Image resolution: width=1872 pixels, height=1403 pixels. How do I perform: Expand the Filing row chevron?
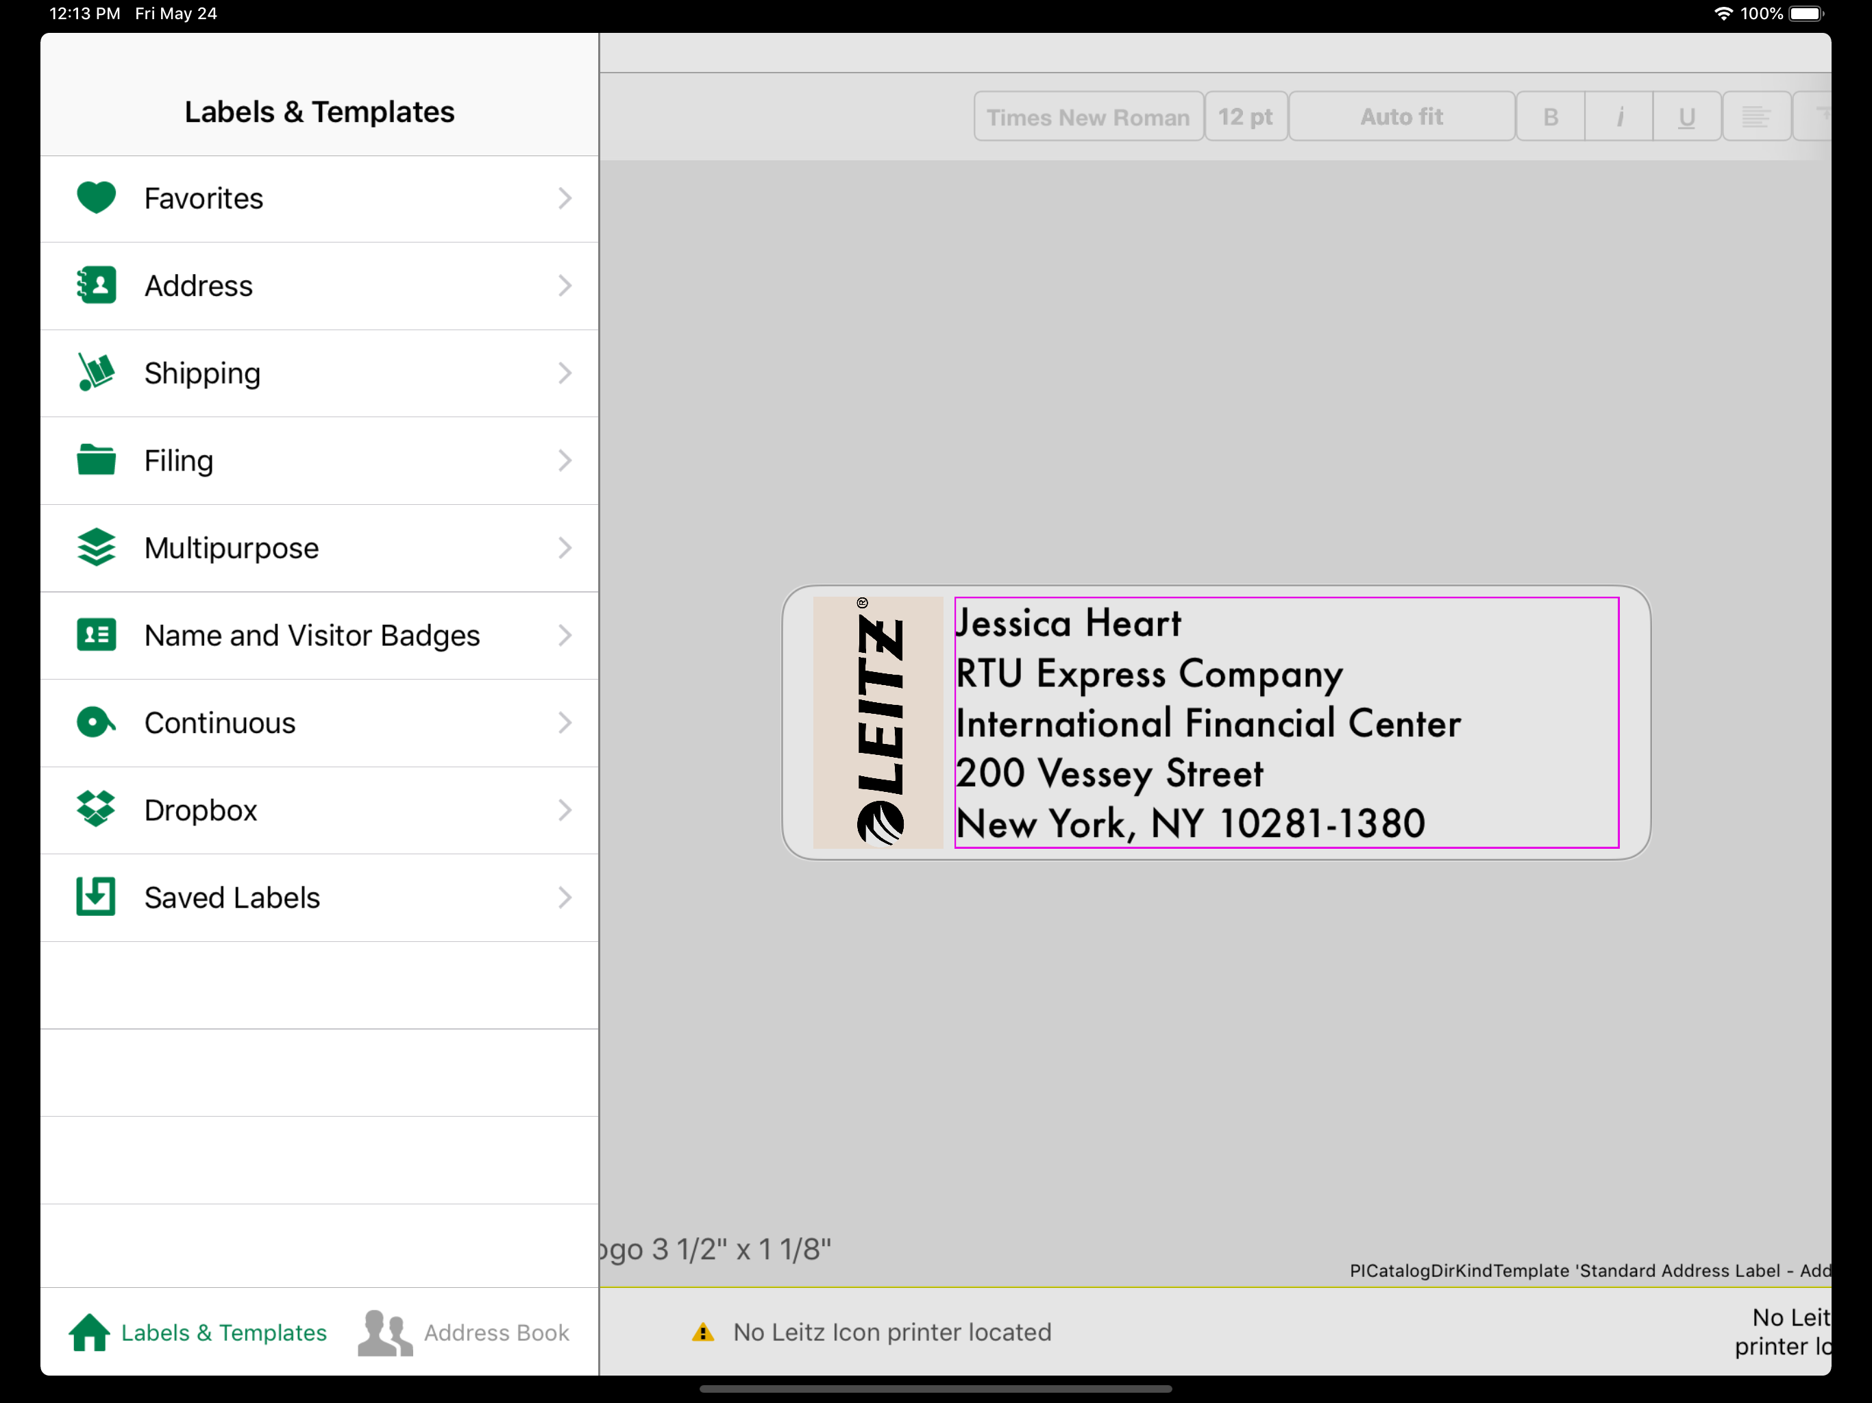(565, 460)
